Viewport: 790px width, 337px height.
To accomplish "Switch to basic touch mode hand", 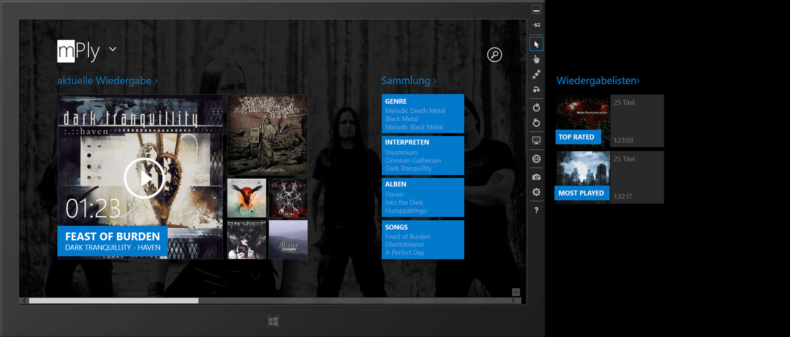I will [536, 59].
